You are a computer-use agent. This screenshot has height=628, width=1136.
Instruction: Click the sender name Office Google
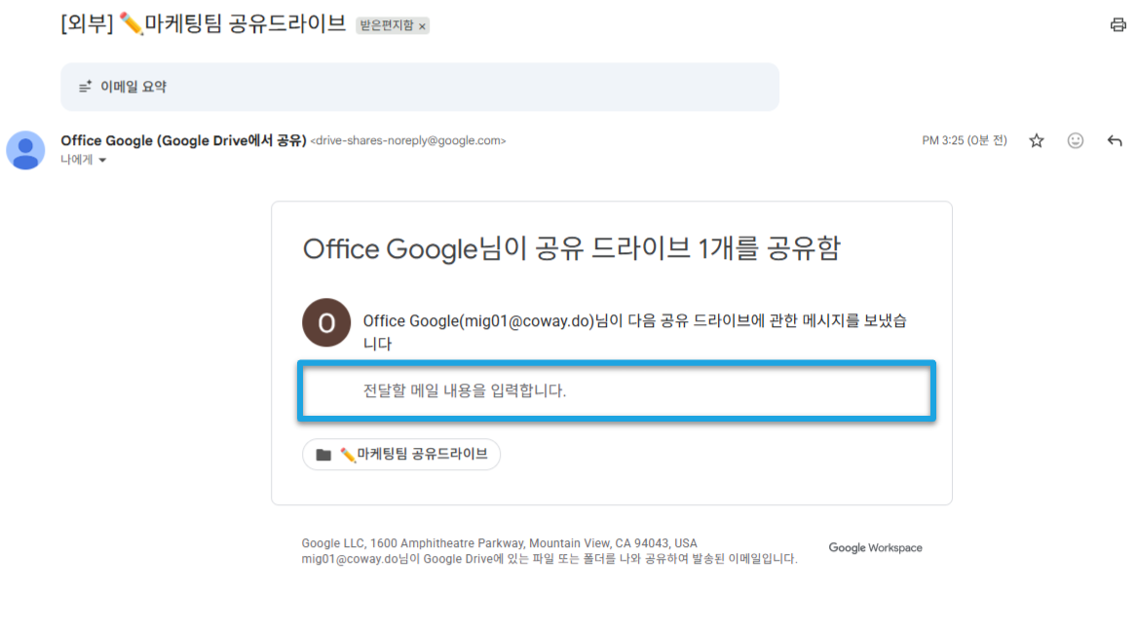coord(106,140)
